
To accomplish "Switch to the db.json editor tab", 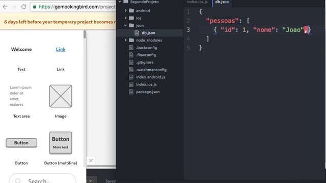I will click(x=222, y=2).
